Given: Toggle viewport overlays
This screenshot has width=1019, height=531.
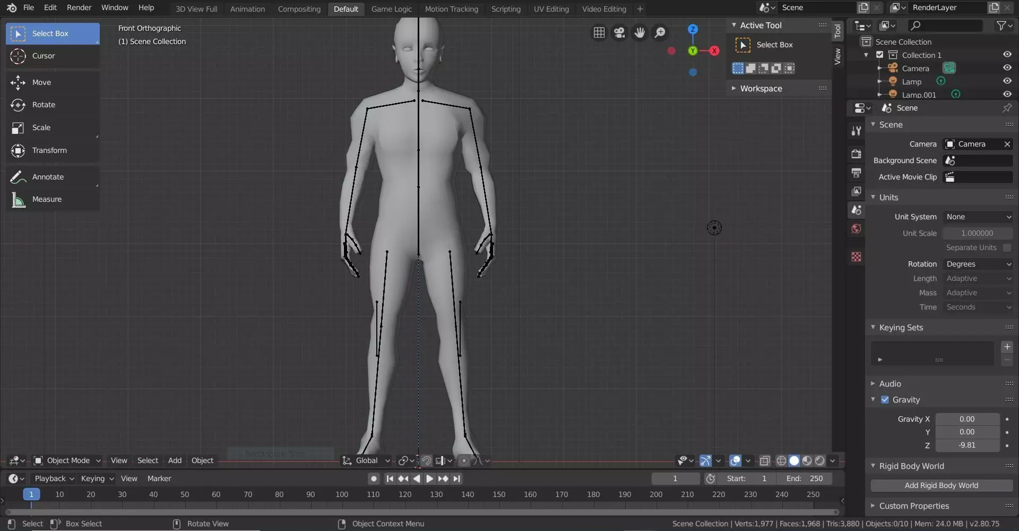Looking at the screenshot, I should click(735, 461).
